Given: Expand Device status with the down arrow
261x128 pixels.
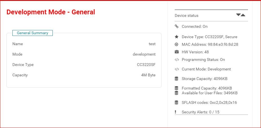Looking at the screenshot, I should click(x=238, y=15).
